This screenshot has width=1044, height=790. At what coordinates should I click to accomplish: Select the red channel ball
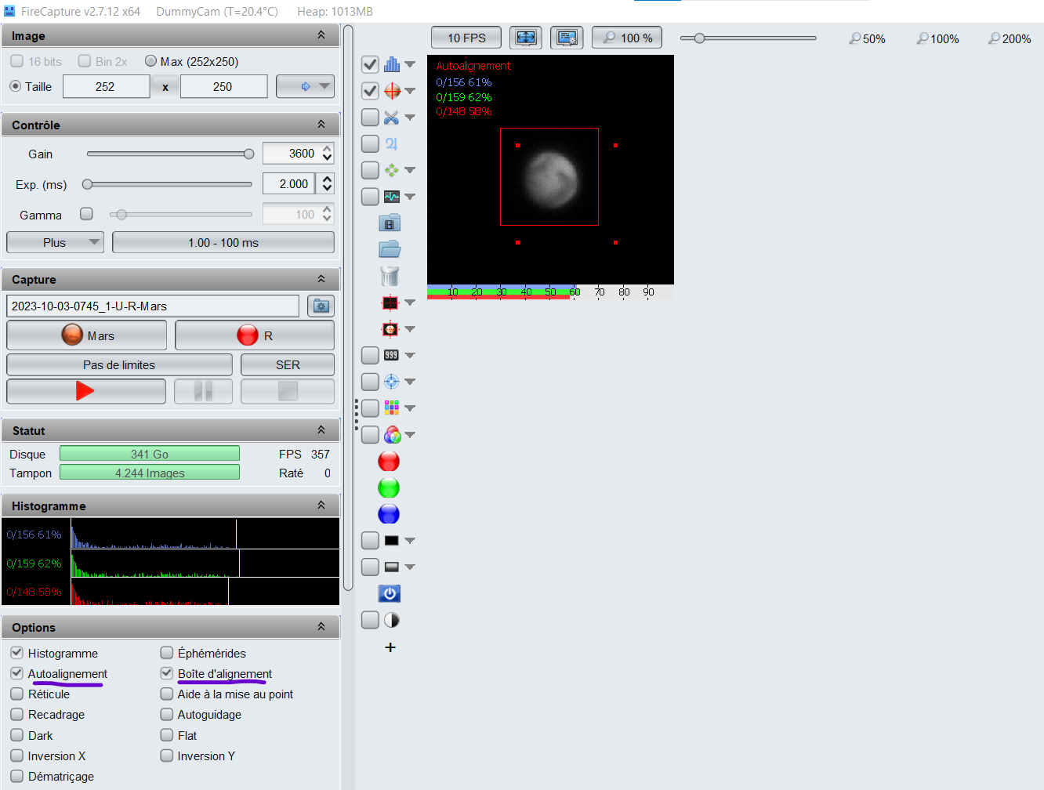coord(389,462)
